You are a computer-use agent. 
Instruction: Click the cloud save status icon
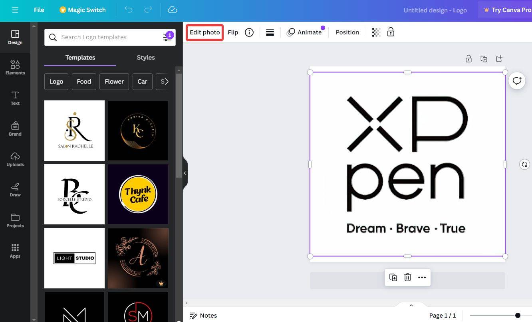pos(172,10)
